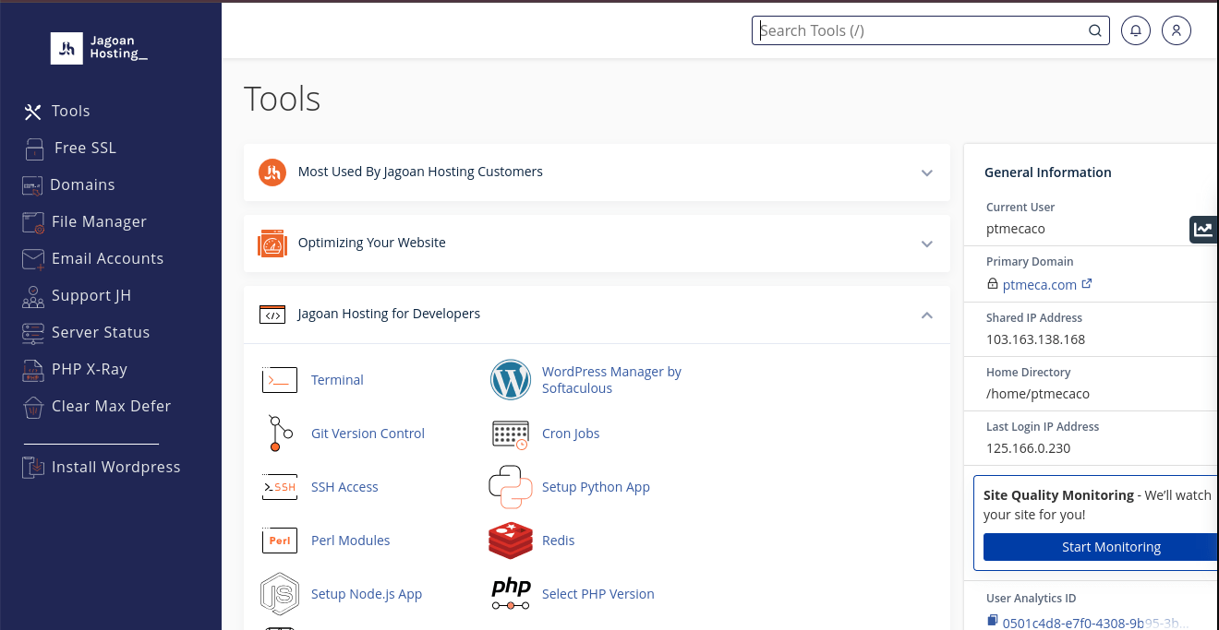The width and height of the screenshot is (1219, 630).
Task: Go to Domains in the sidebar
Action: [68, 184]
